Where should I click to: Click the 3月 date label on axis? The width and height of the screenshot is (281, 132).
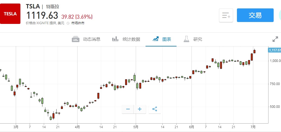(x=16, y=127)
